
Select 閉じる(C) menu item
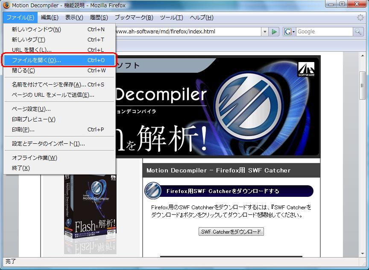pyautogui.click(x=59, y=71)
